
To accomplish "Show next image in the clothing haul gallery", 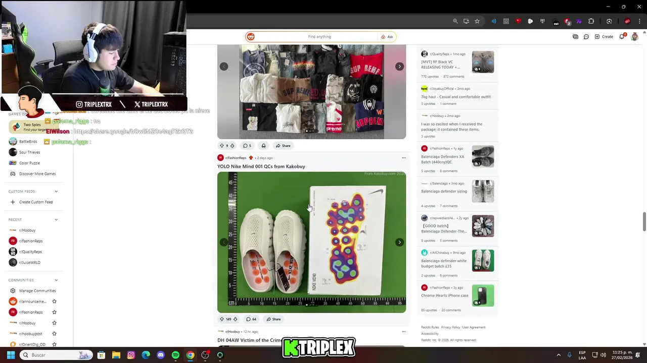I will click(x=399, y=67).
